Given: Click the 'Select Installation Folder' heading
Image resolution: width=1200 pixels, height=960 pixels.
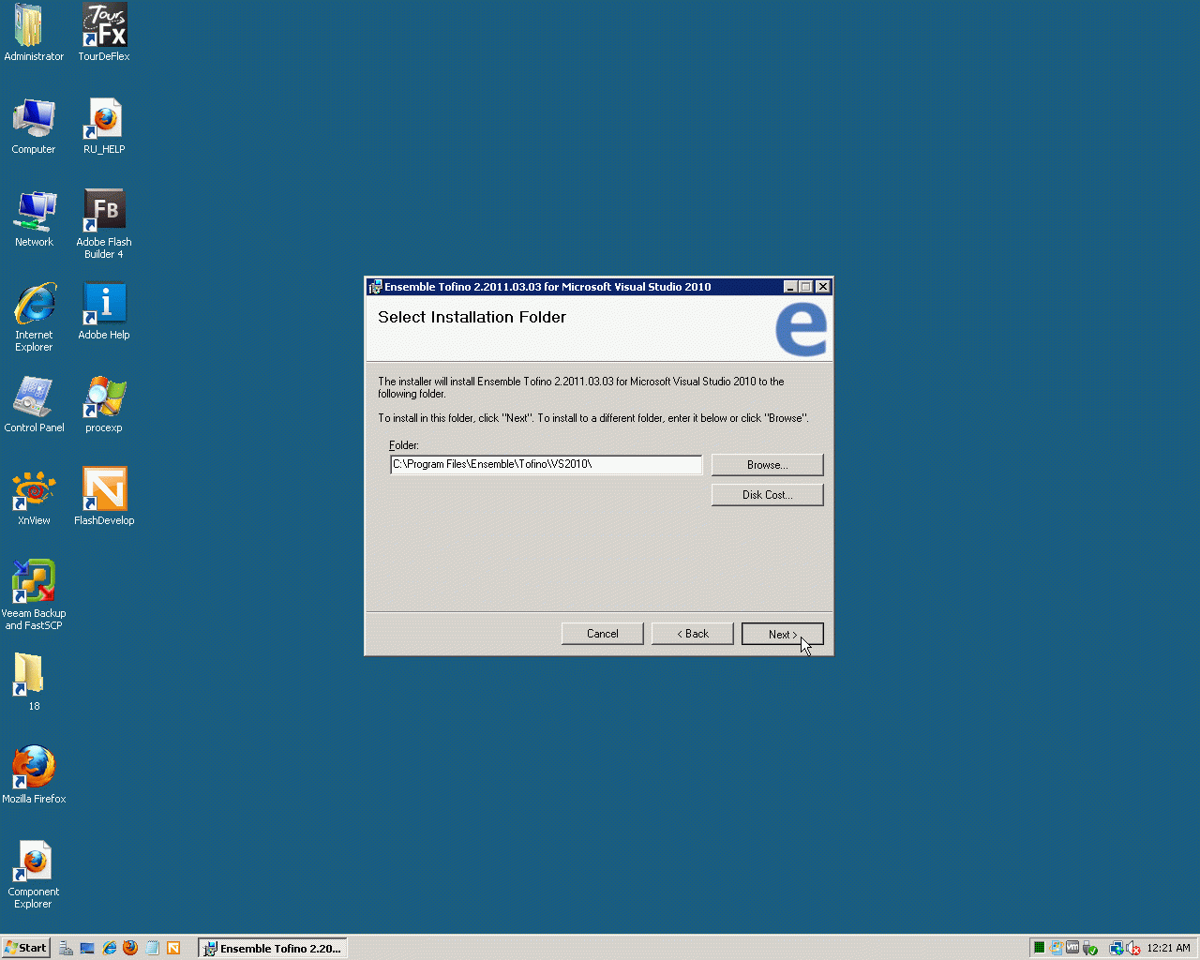Looking at the screenshot, I should 472,317.
